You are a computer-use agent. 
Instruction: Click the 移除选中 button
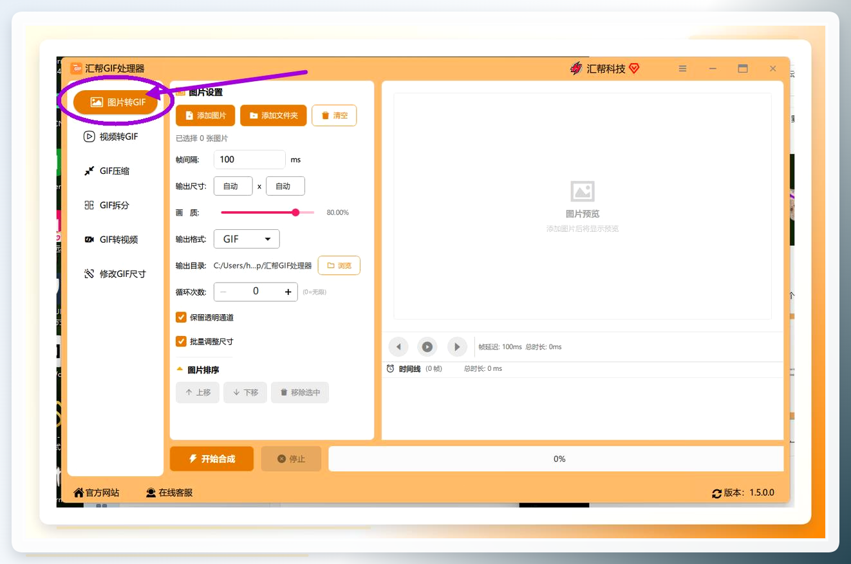[300, 392]
